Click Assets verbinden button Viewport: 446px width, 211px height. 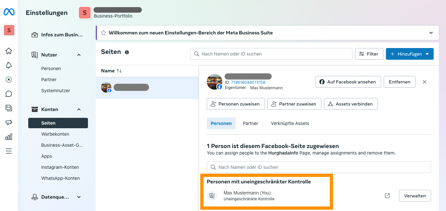[x=351, y=104]
